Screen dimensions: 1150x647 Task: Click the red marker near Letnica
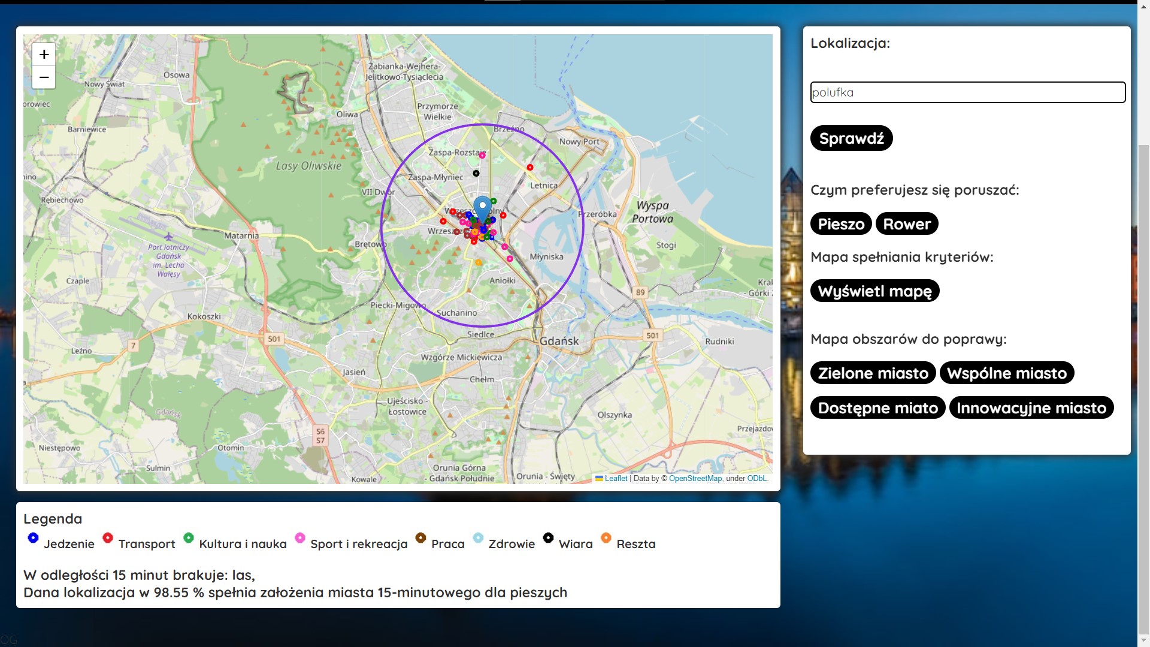[529, 167]
